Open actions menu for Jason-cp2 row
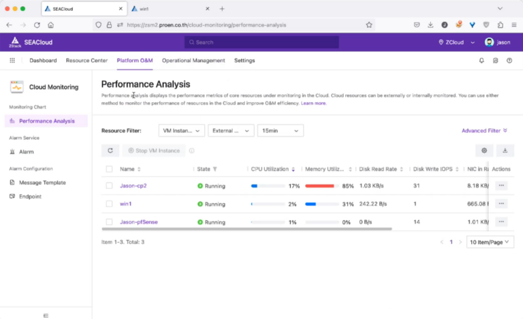The image size is (523, 319). tap(501, 185)
